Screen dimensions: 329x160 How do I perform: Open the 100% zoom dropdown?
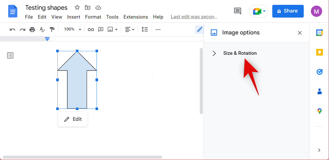[x=72, y=30]
